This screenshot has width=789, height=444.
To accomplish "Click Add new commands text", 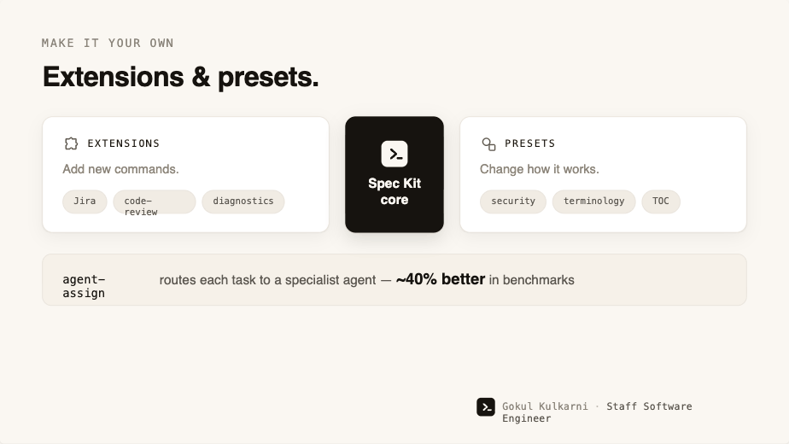I will [x=120, y=169].
